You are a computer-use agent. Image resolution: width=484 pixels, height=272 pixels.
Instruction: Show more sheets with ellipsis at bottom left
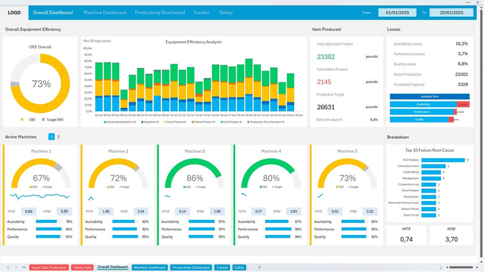(x=24, y=267)
